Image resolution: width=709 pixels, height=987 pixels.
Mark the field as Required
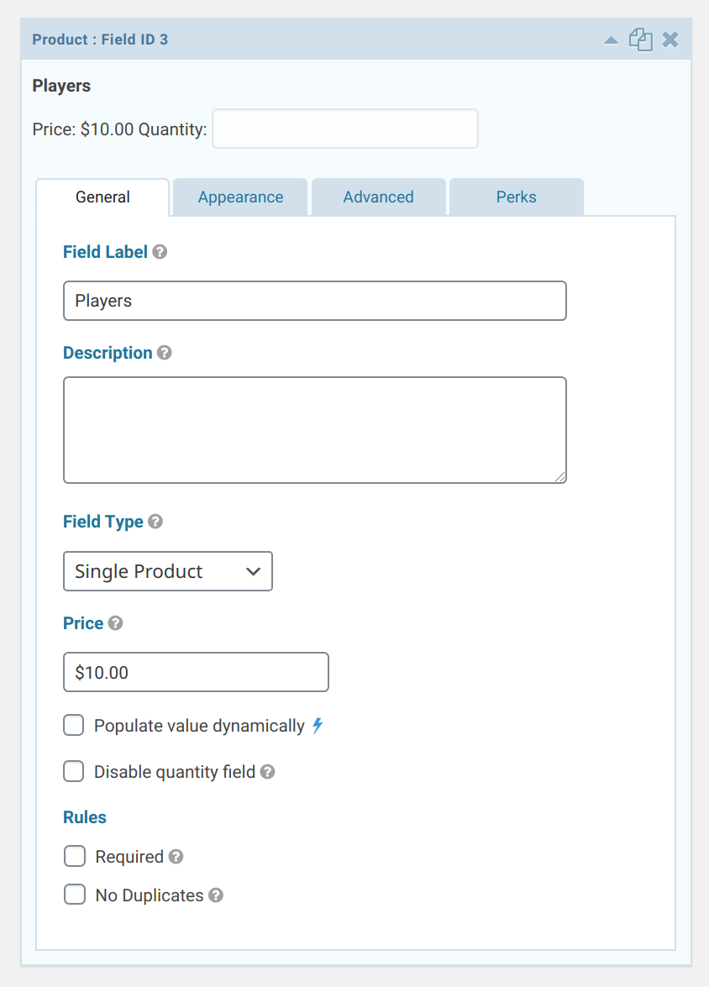tap(75, 856)
